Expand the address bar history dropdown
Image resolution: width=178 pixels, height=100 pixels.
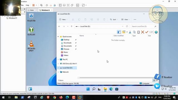[x=123, y=26]
